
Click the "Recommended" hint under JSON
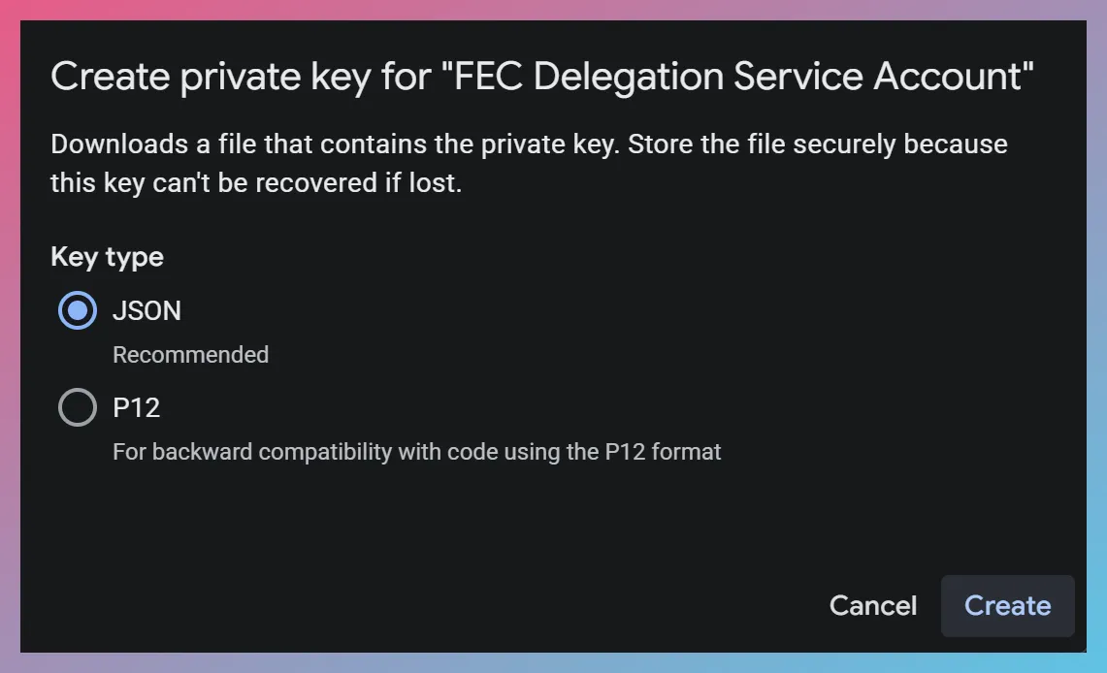(190, 355)
